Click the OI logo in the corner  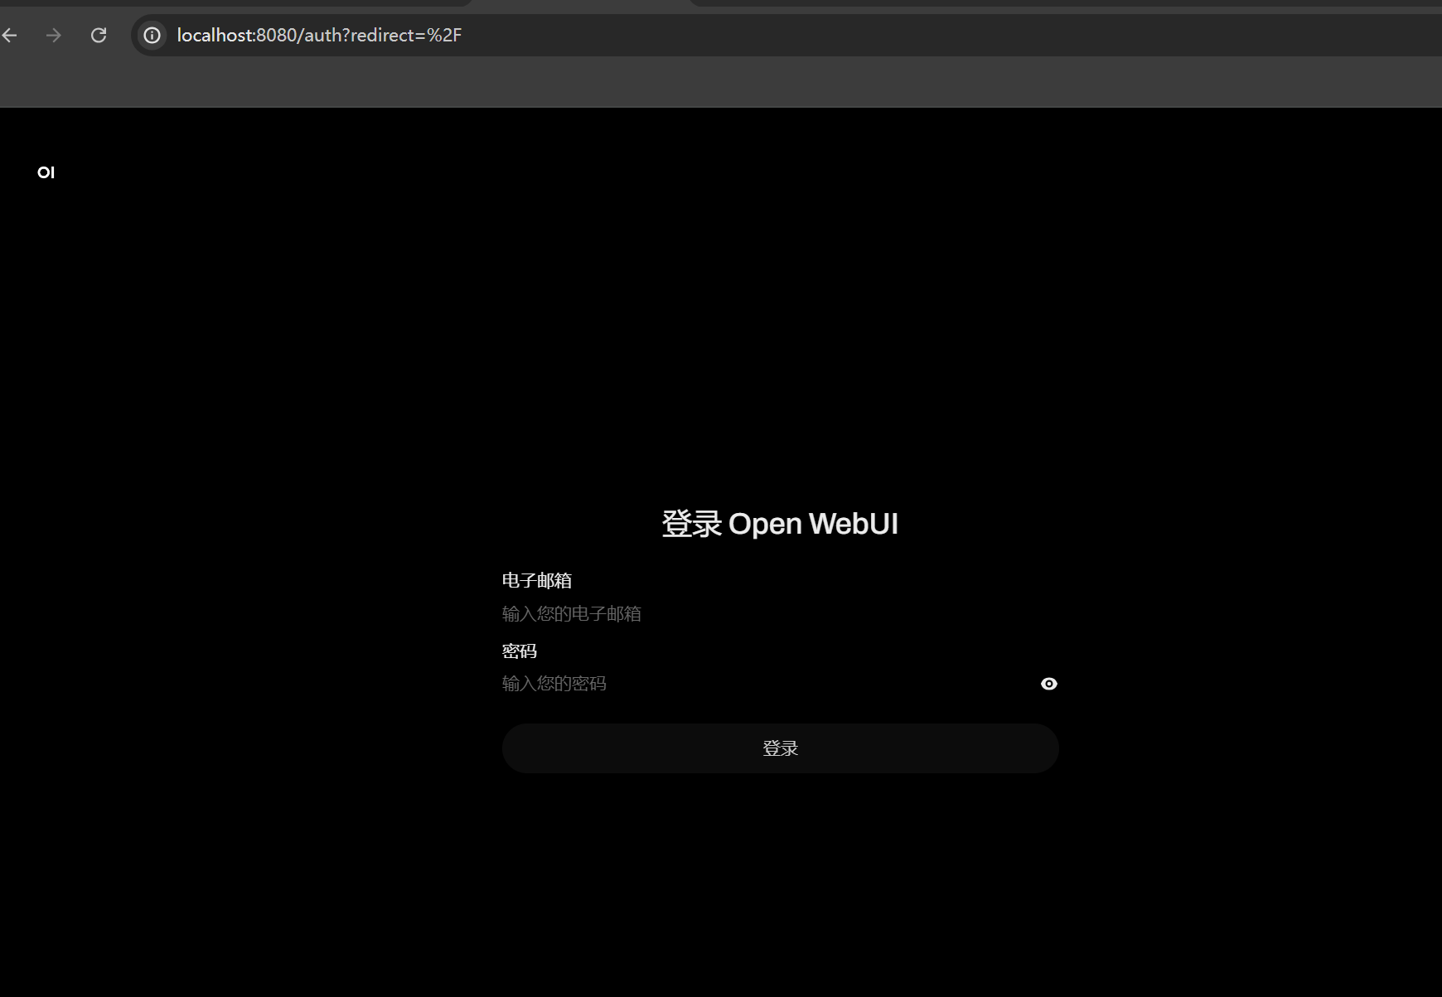click(x=46, y=172)
